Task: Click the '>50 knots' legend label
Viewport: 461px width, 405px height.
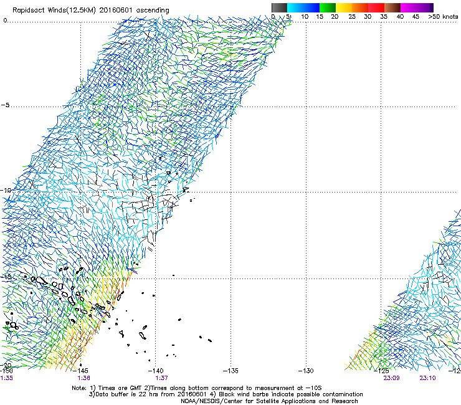Action: point(443,17)
